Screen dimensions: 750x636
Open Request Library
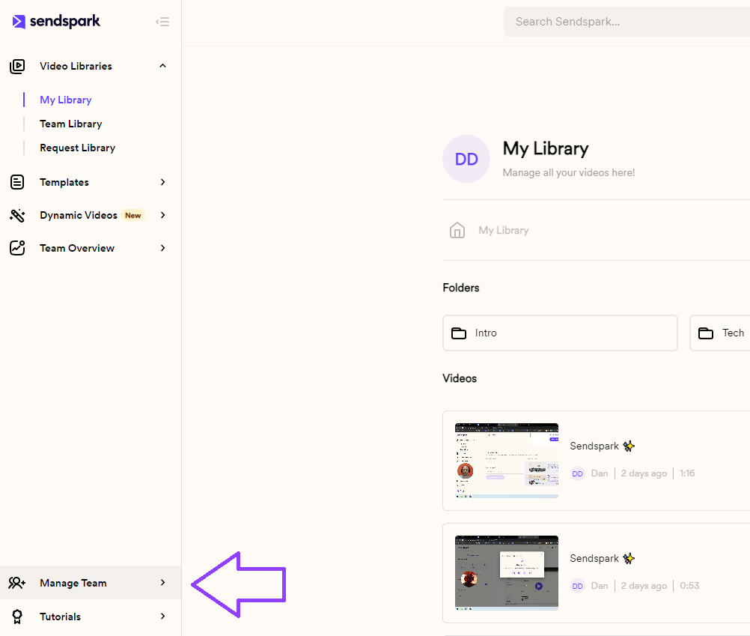tap(78, 148)
